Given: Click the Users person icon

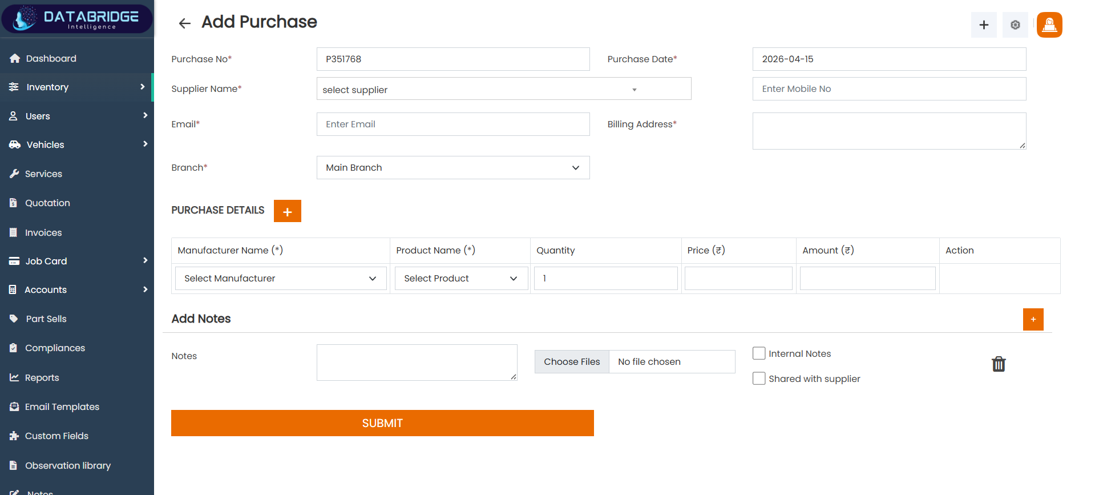Looking at the screenshot, I should pos(13,116).
